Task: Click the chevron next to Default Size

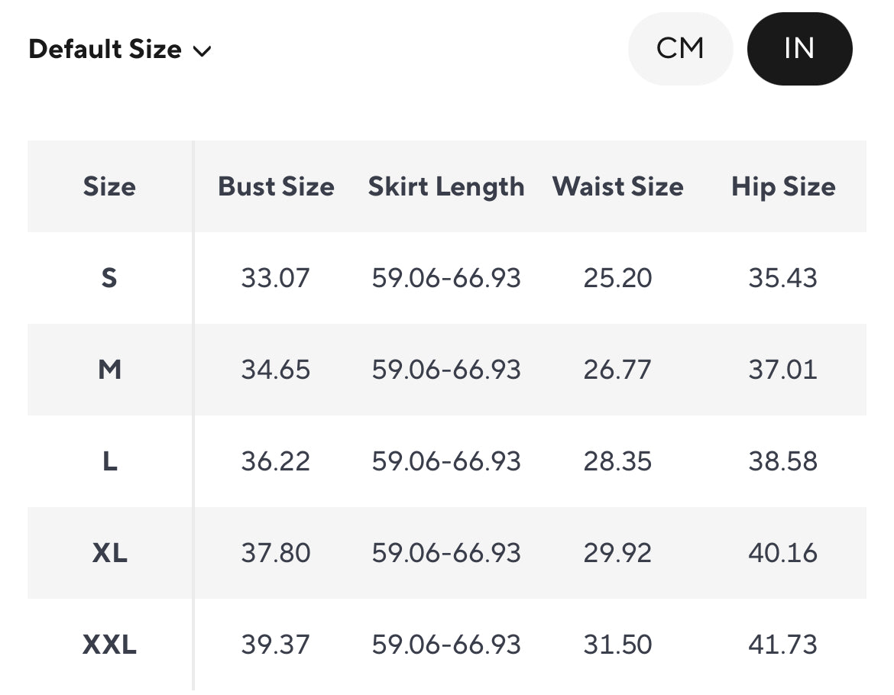Action: [x=202, y=51]
